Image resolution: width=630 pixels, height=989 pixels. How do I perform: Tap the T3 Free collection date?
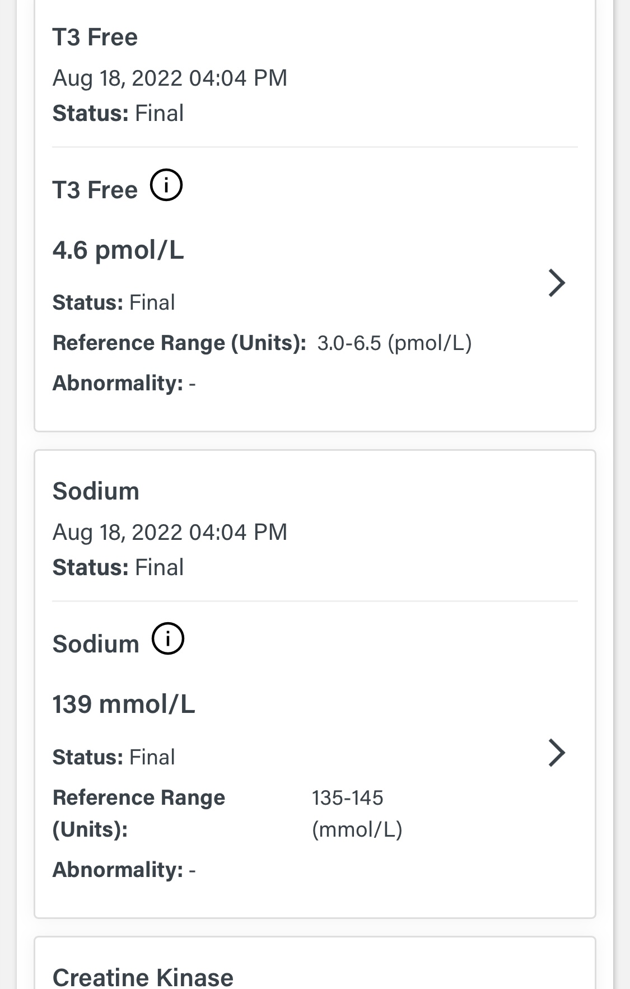pos(170,78)
